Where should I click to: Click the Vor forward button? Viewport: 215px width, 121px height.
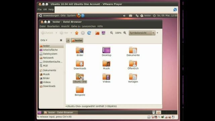pyautogui.click(x=64, y=33)
